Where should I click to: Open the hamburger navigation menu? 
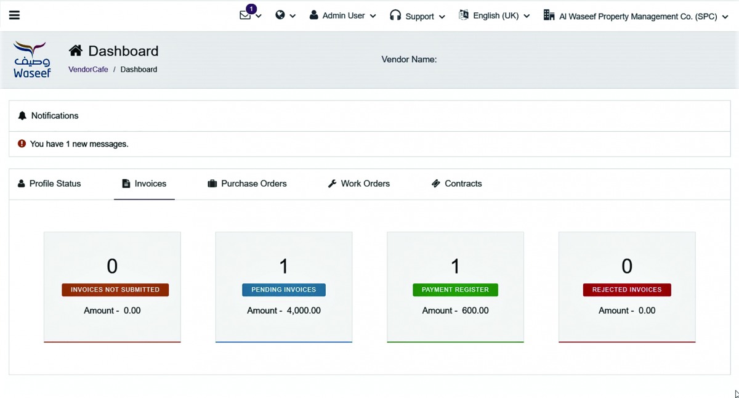(x=14, y=15)
